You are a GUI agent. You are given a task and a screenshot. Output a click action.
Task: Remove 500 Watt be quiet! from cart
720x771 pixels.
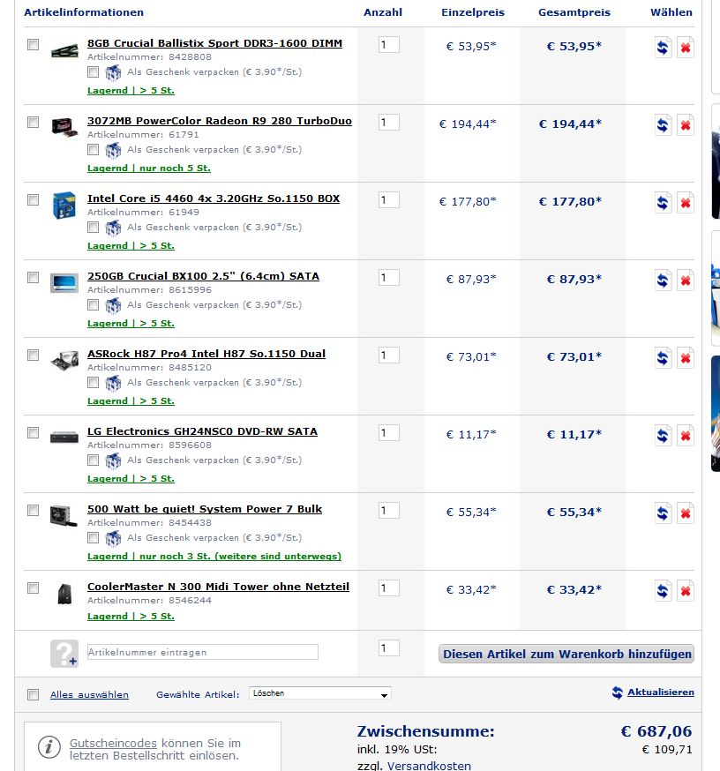(x=685, y=513)
